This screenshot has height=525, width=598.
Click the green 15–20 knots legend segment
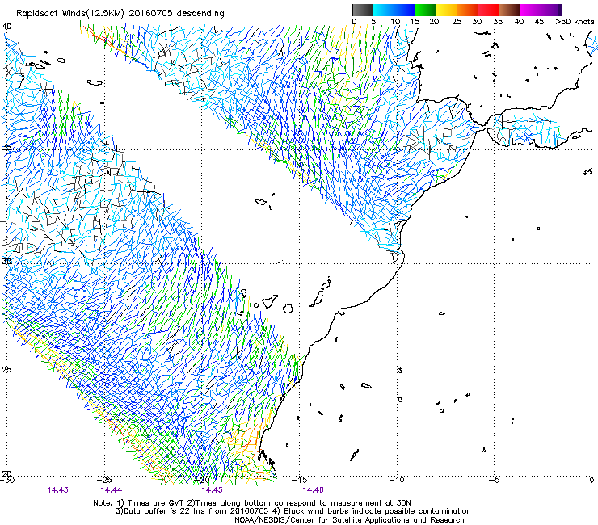click(425, 10)
